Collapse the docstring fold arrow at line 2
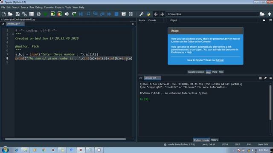This screenshot has height=153, width=273. coord(13,34)
